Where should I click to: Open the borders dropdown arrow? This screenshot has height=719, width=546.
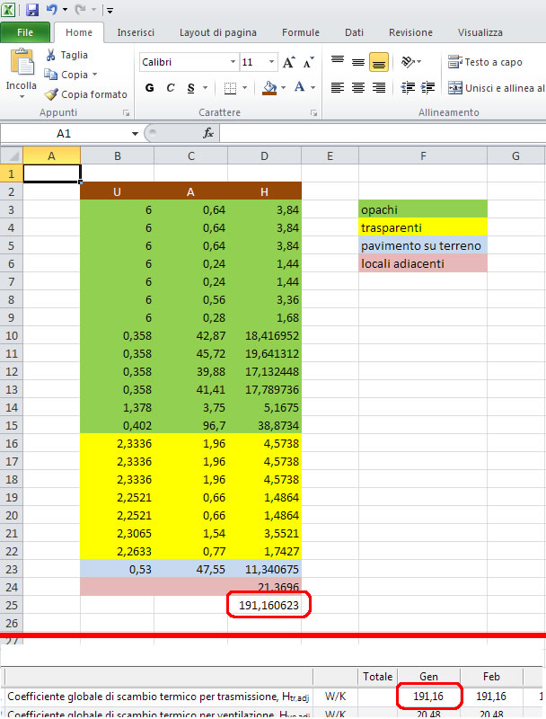click(x=244, y=87)
